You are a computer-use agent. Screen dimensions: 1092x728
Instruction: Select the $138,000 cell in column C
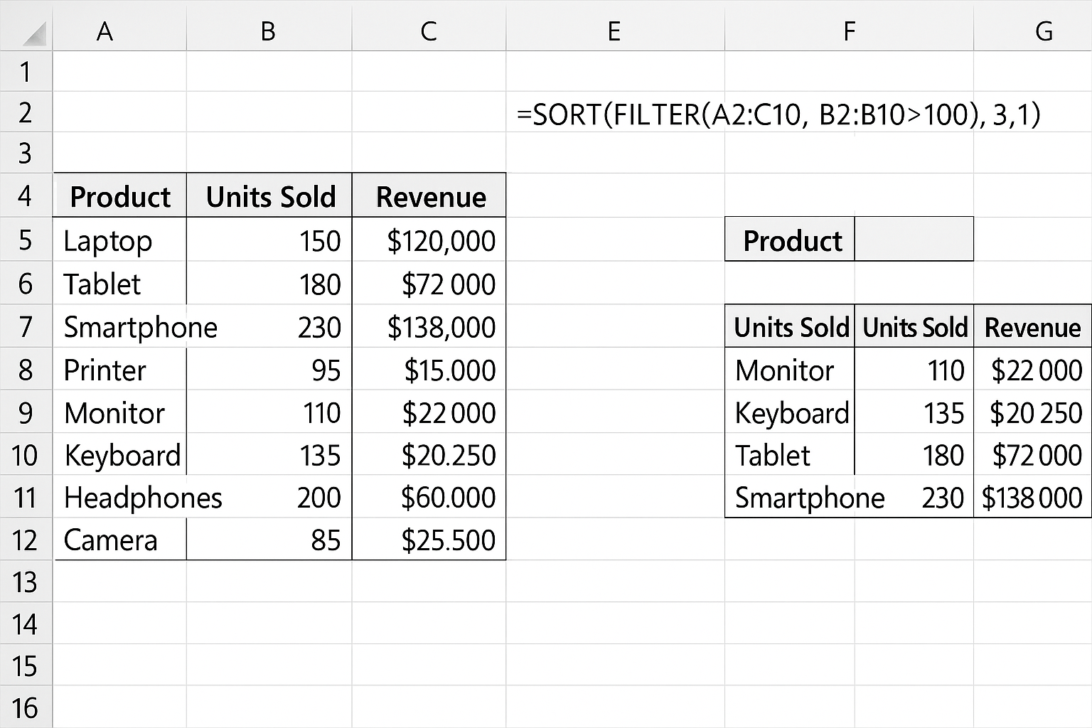click(x=429, y=326)
